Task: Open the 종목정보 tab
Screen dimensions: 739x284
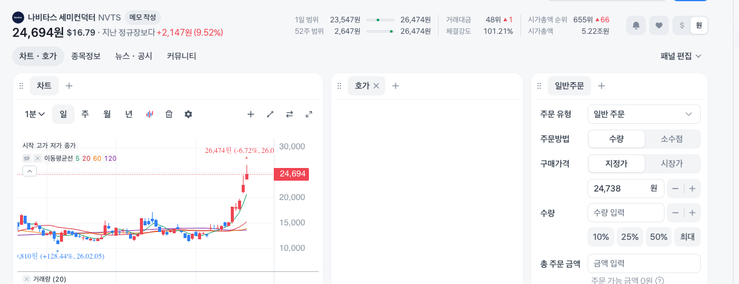Action: [86, 56]
